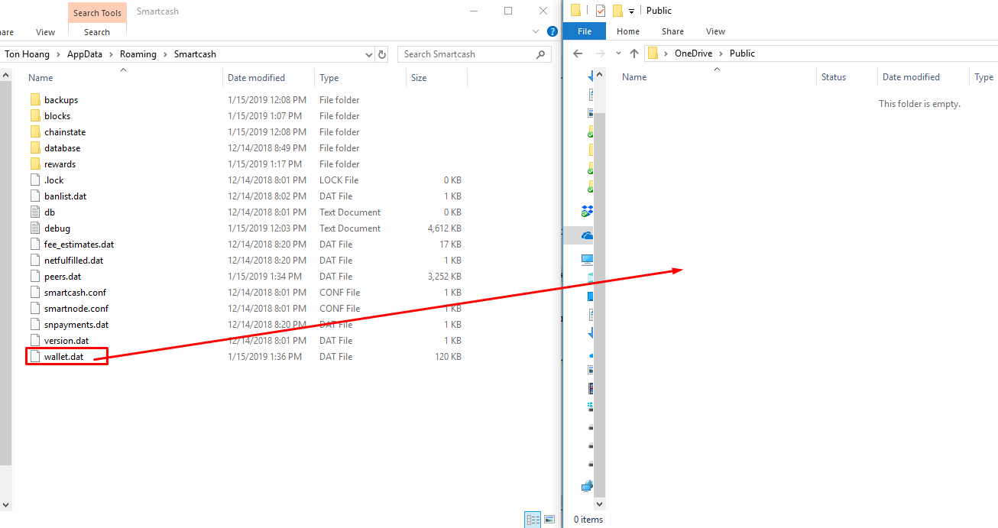Screen dimensions: 998x528
Task: Click the db text document icon
Action: [x=35, y=212]
